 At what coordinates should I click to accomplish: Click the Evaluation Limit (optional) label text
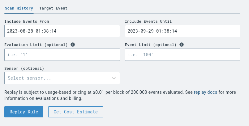(36, 45)
